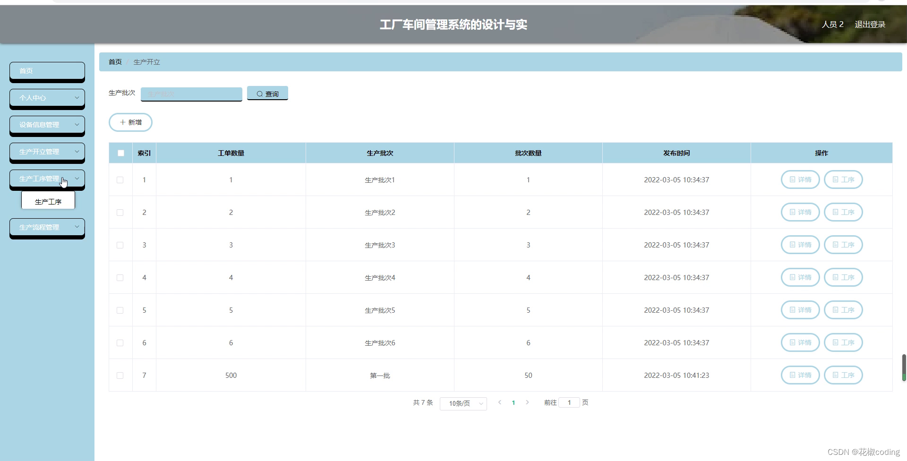Select page 1 in the pagination
The width and height of the screenshot is (907, 461).
click(x=513, y=403)
